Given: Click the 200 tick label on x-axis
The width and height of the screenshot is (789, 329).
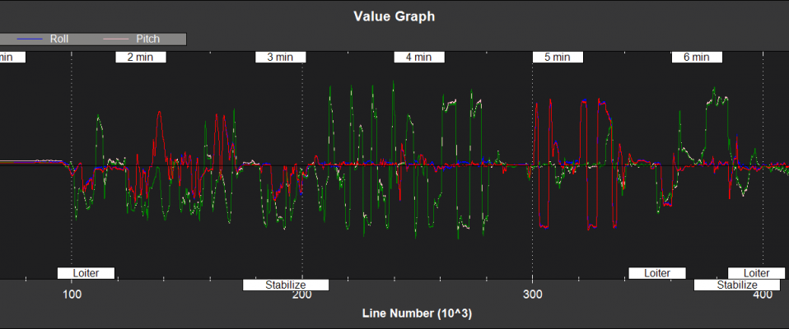Looking at the screenshot, I should (302, 296).
